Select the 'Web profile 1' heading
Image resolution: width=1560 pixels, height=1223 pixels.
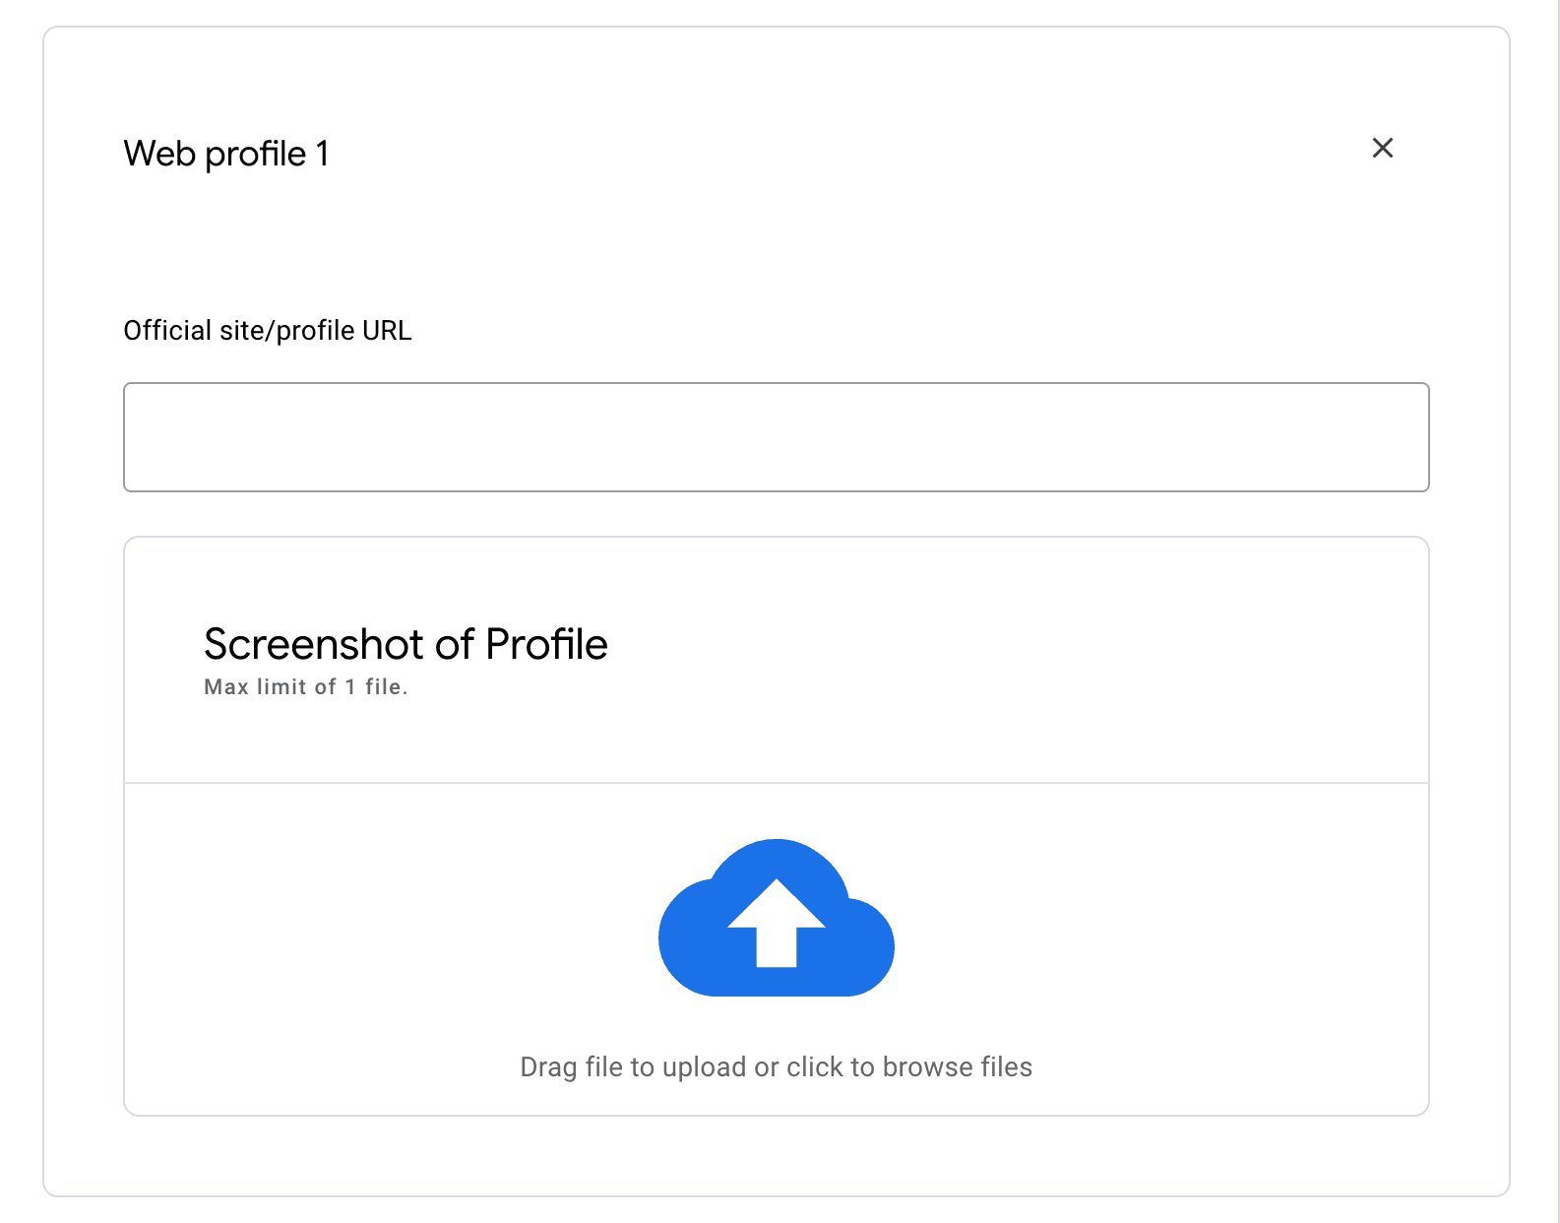coord(226,154)
